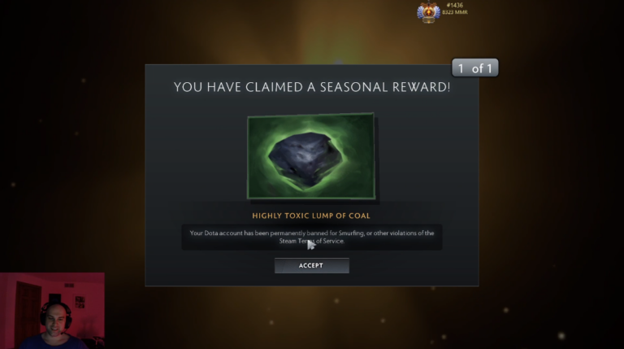Click the 1 of 1 reward counter

(474, 68)
